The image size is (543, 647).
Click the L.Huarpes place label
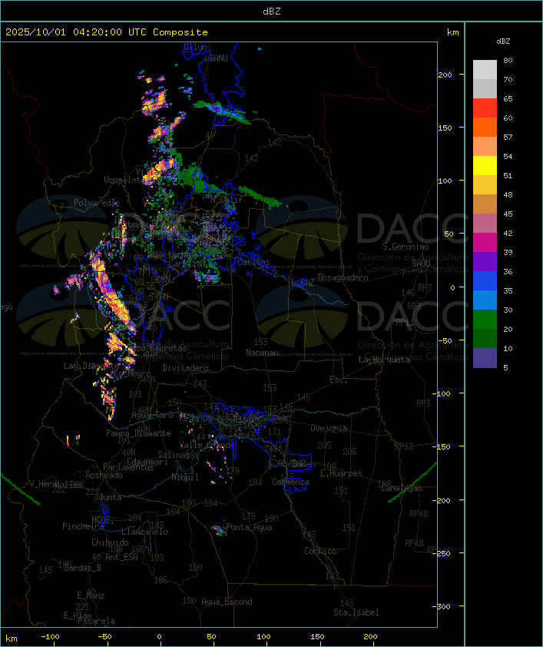point(341,473)
